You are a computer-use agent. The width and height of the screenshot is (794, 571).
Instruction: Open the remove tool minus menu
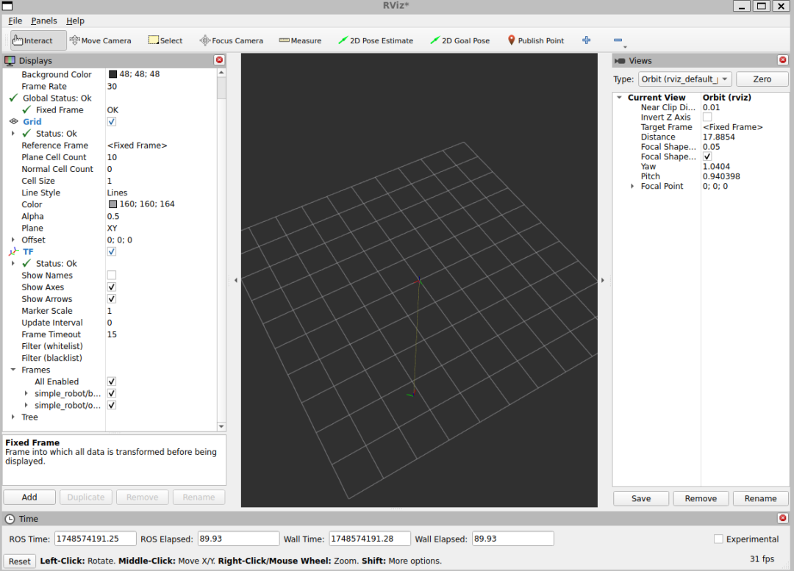pyautogui.click(x=619, y=40)
